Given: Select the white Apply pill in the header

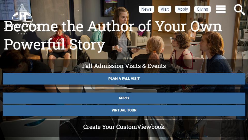Looking at the screenshot, I should pyautogui.click(x=183, y=9).
